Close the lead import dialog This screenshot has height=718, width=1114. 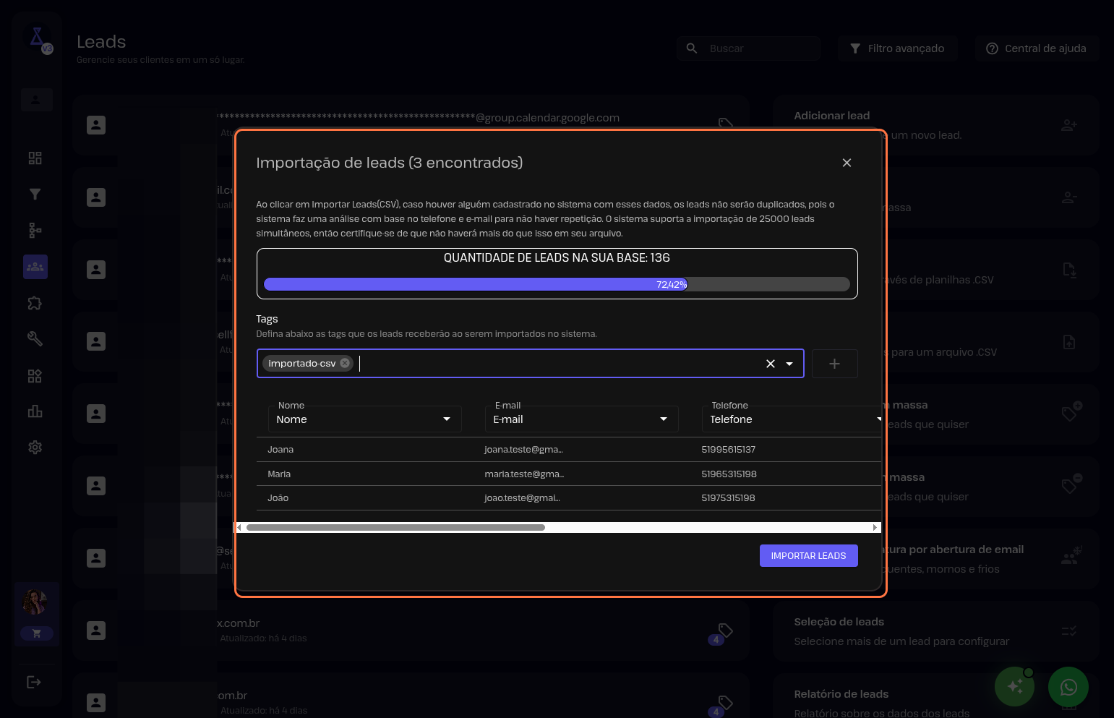click(x=847, y=163)
